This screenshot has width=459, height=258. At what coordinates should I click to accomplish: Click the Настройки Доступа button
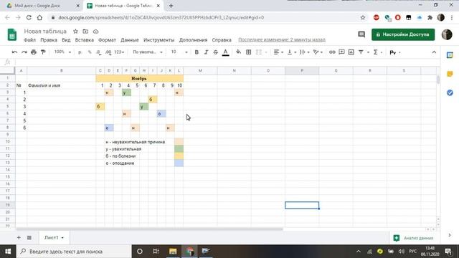pos(403,34)
